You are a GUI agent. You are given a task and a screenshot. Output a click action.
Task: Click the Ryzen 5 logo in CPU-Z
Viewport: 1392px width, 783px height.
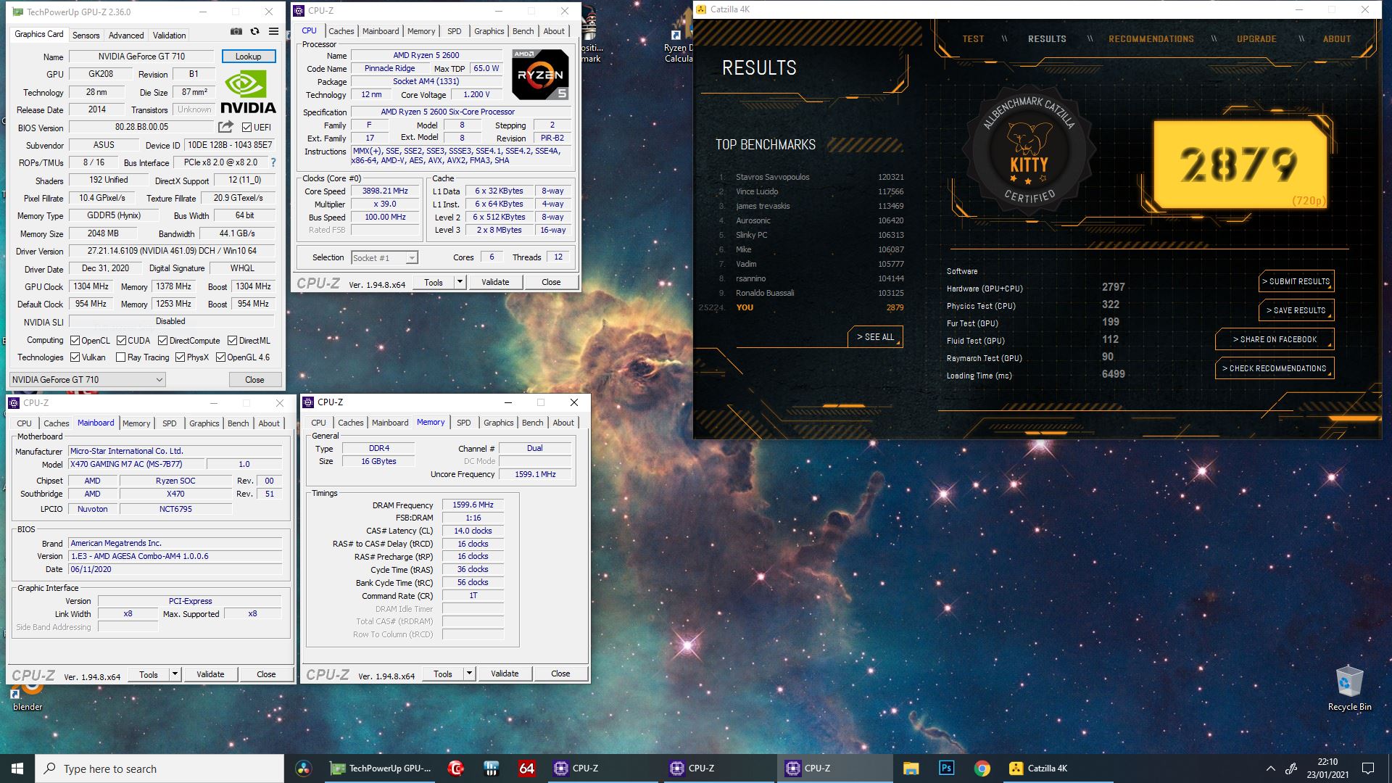click(x=540, y=75)
